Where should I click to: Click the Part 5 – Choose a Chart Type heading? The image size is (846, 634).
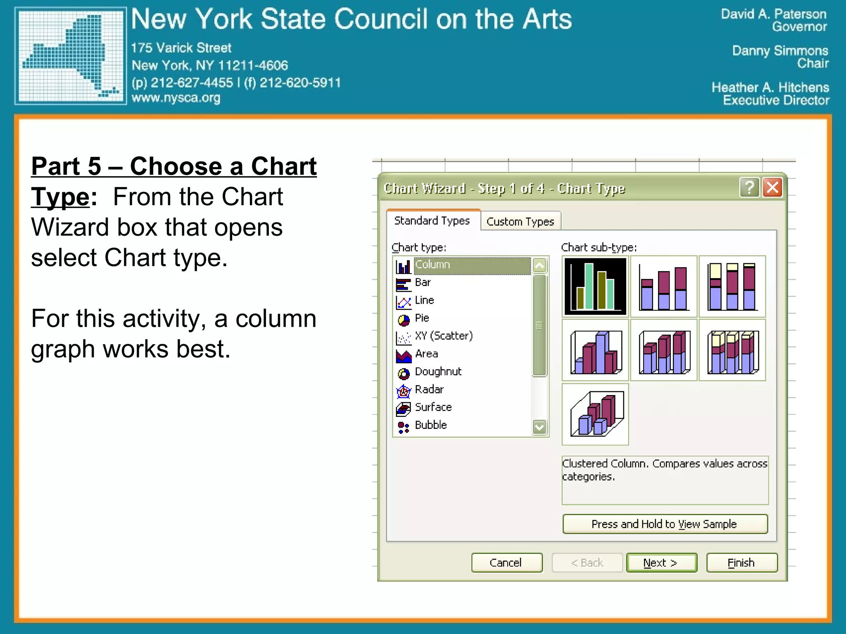(x=173, y=181)
